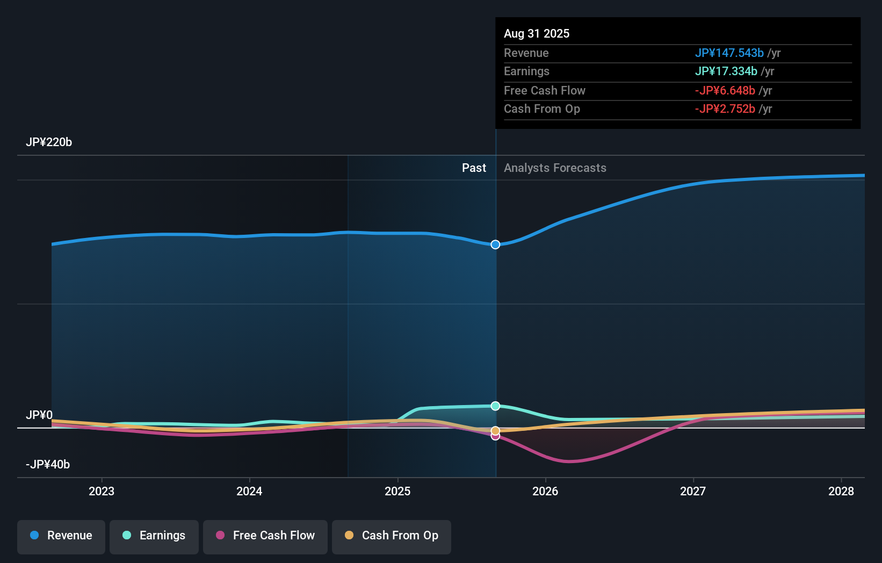Click the Earnings value JP¥17.334b in tooltip
Screen dimensions: 882x563
point(727,71)
